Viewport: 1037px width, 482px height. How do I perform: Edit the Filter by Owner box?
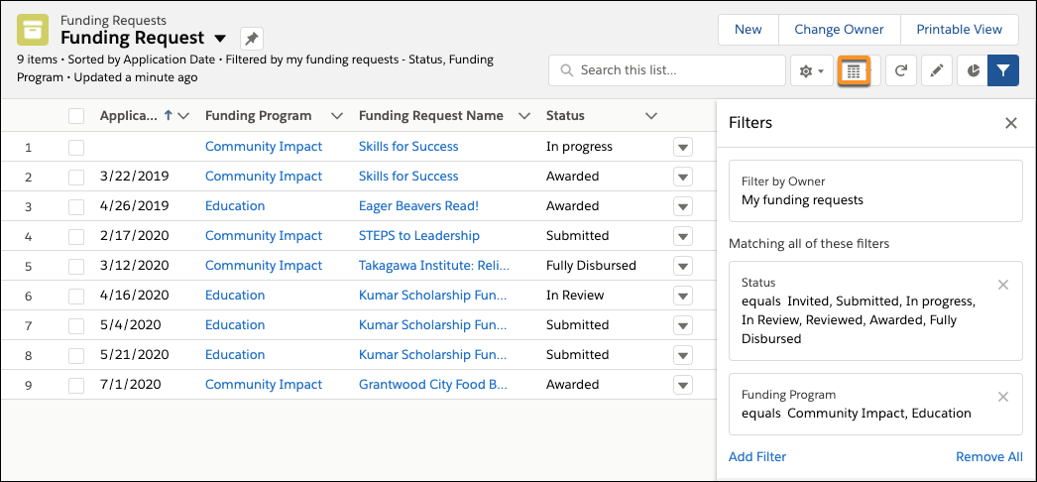875,190
